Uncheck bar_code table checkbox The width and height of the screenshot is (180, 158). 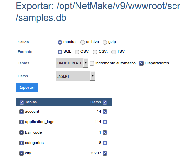tap(21, 133)
